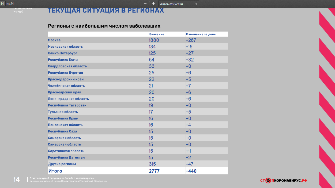Screen dimensions: 335x188
Task: Select the Москва row label
Action: (54, 40)
